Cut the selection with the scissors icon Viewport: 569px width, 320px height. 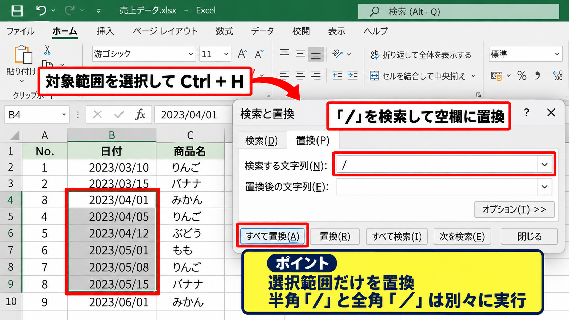[47, 50]
